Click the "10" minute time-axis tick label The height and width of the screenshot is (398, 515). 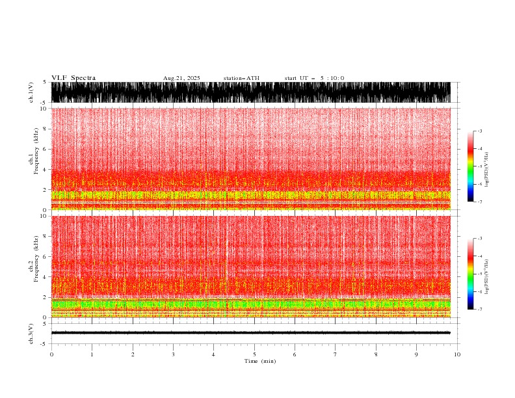tap(457, 354)
